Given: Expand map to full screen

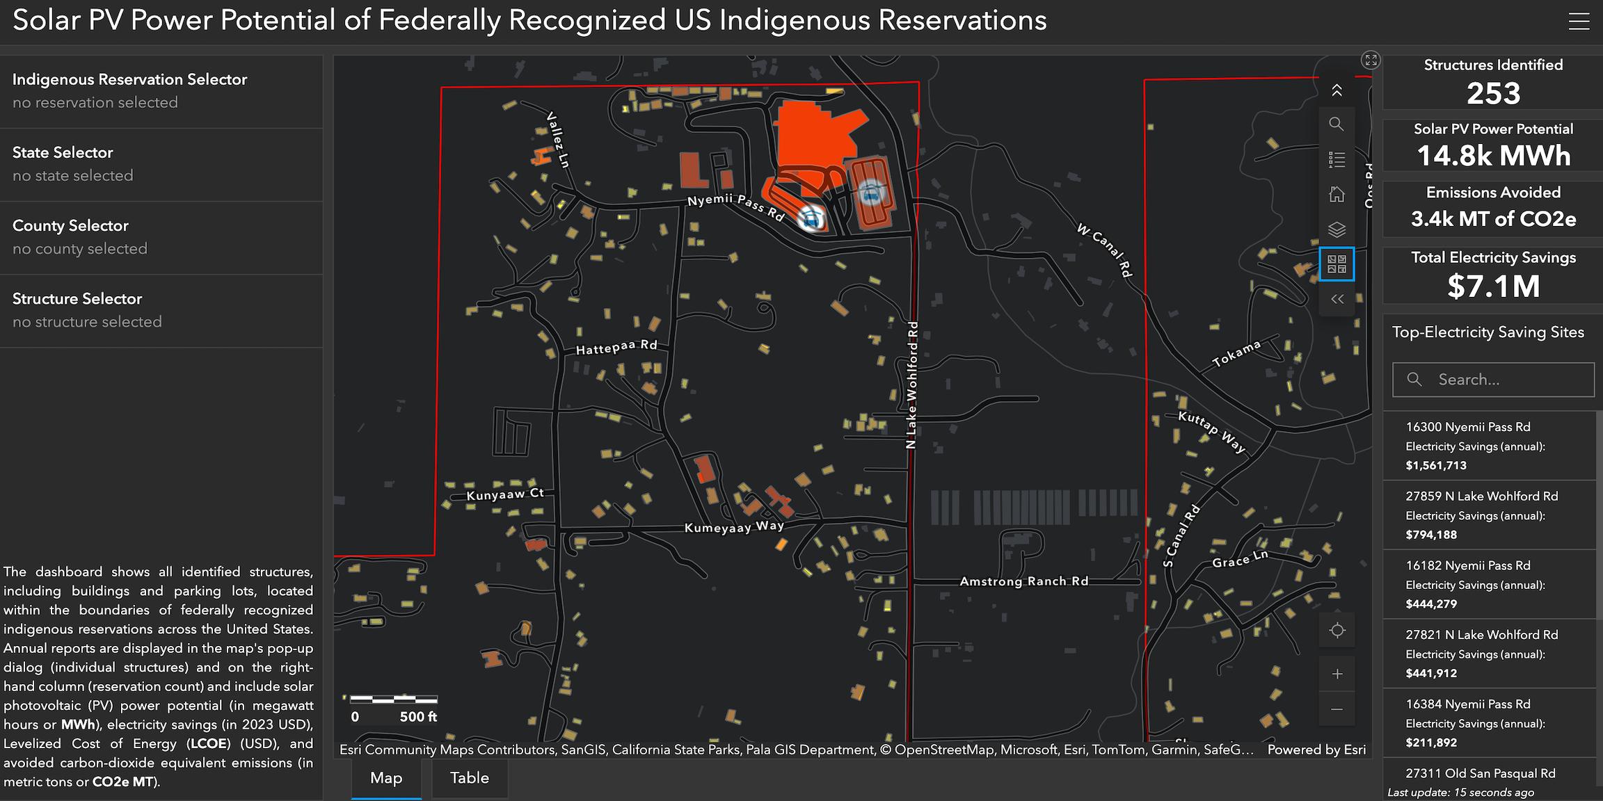Looking at the screenshot, I should [1371, 60].
